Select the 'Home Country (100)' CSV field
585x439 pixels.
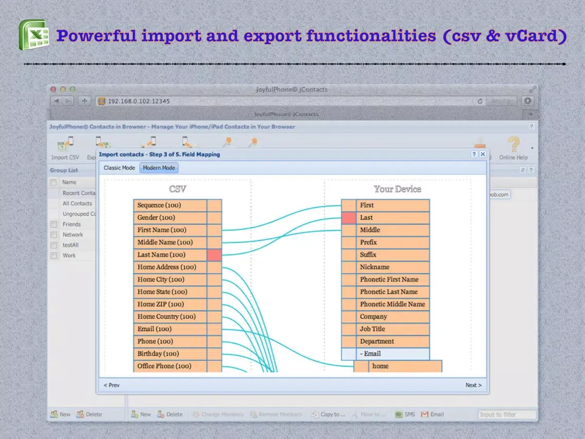coord(170,316)
